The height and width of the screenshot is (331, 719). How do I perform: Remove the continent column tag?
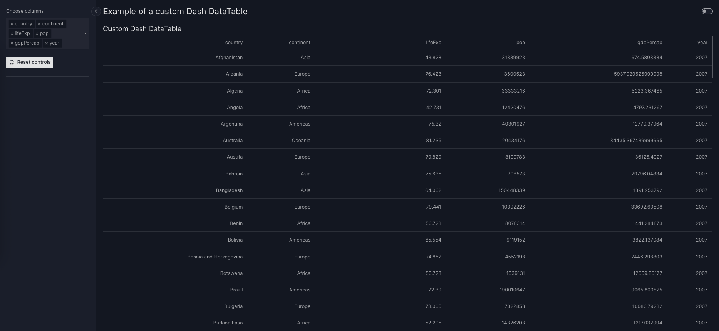tap(39, 24)
